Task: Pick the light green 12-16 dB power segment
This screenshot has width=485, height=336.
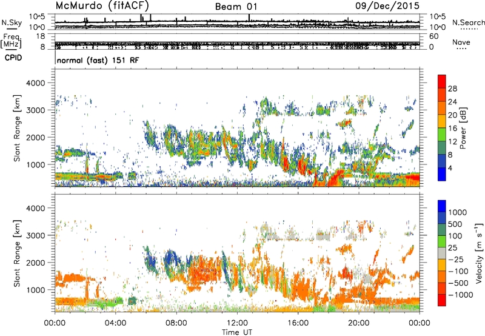Action: (442, 135)
